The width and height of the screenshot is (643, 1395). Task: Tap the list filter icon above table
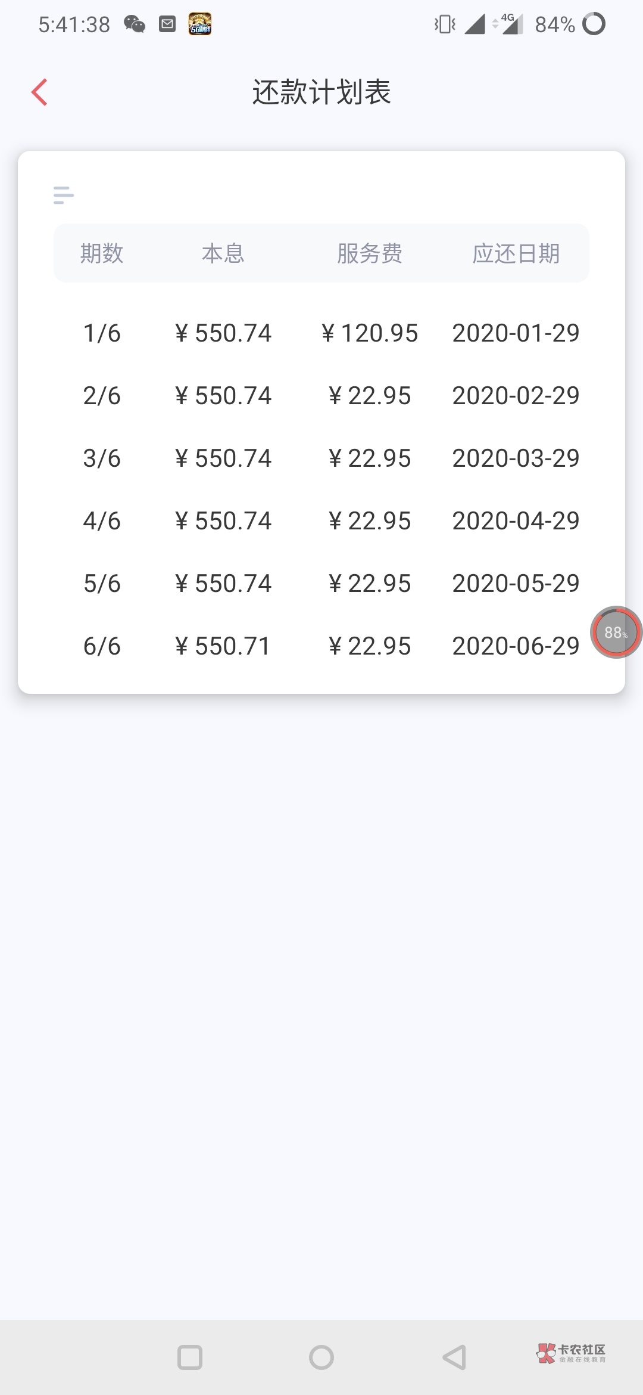[x=63, y=195]
